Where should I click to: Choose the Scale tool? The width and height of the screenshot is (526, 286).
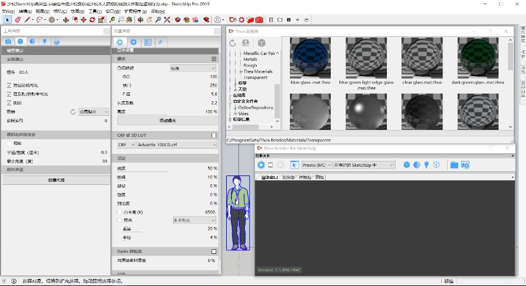(101, 20)
